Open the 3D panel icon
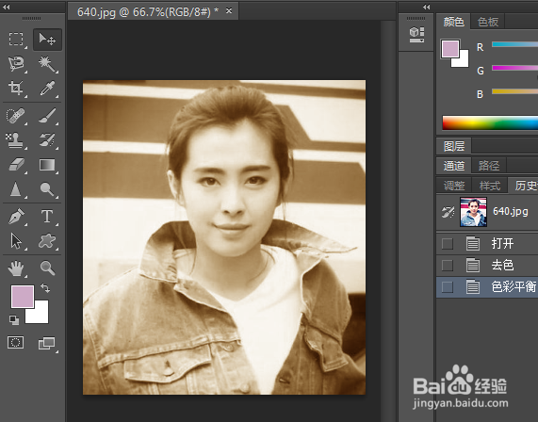 (x=416, y=35)
